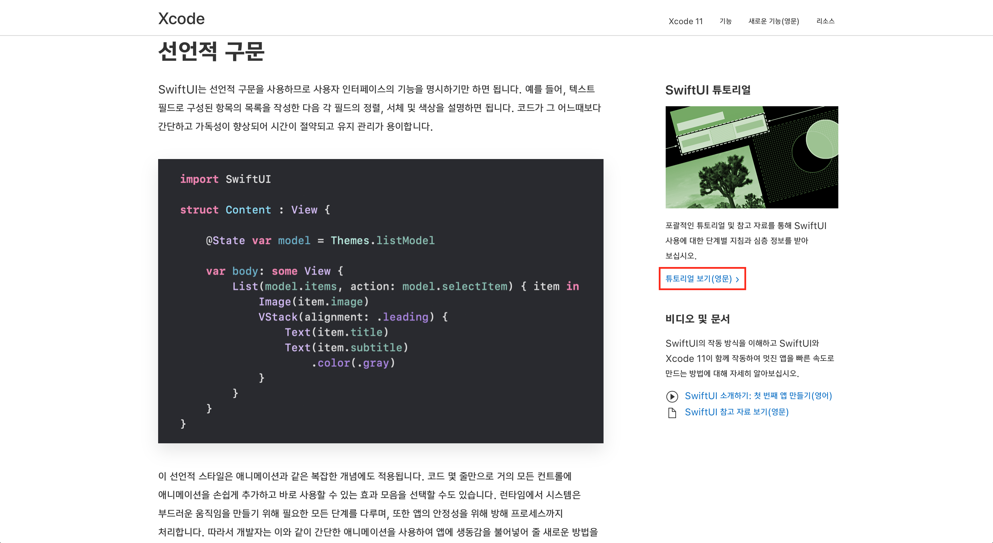This screenshot has height=543, width=993.
Task: Click the @State var model code line
Action: (x=320, y=241)
